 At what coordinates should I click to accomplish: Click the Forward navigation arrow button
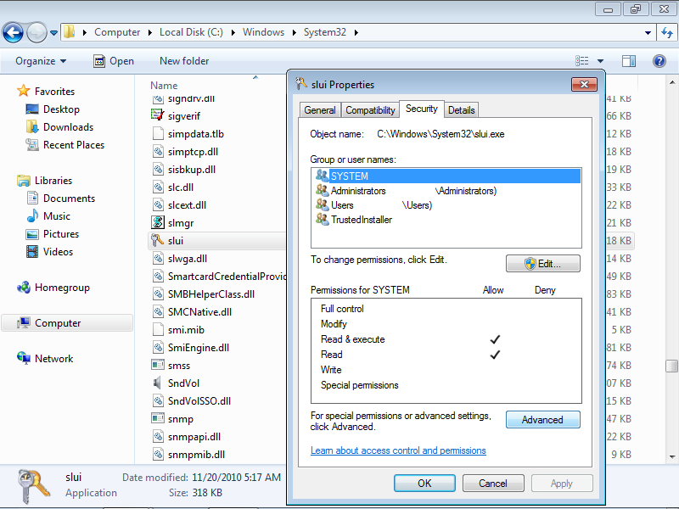click(36, 32)
